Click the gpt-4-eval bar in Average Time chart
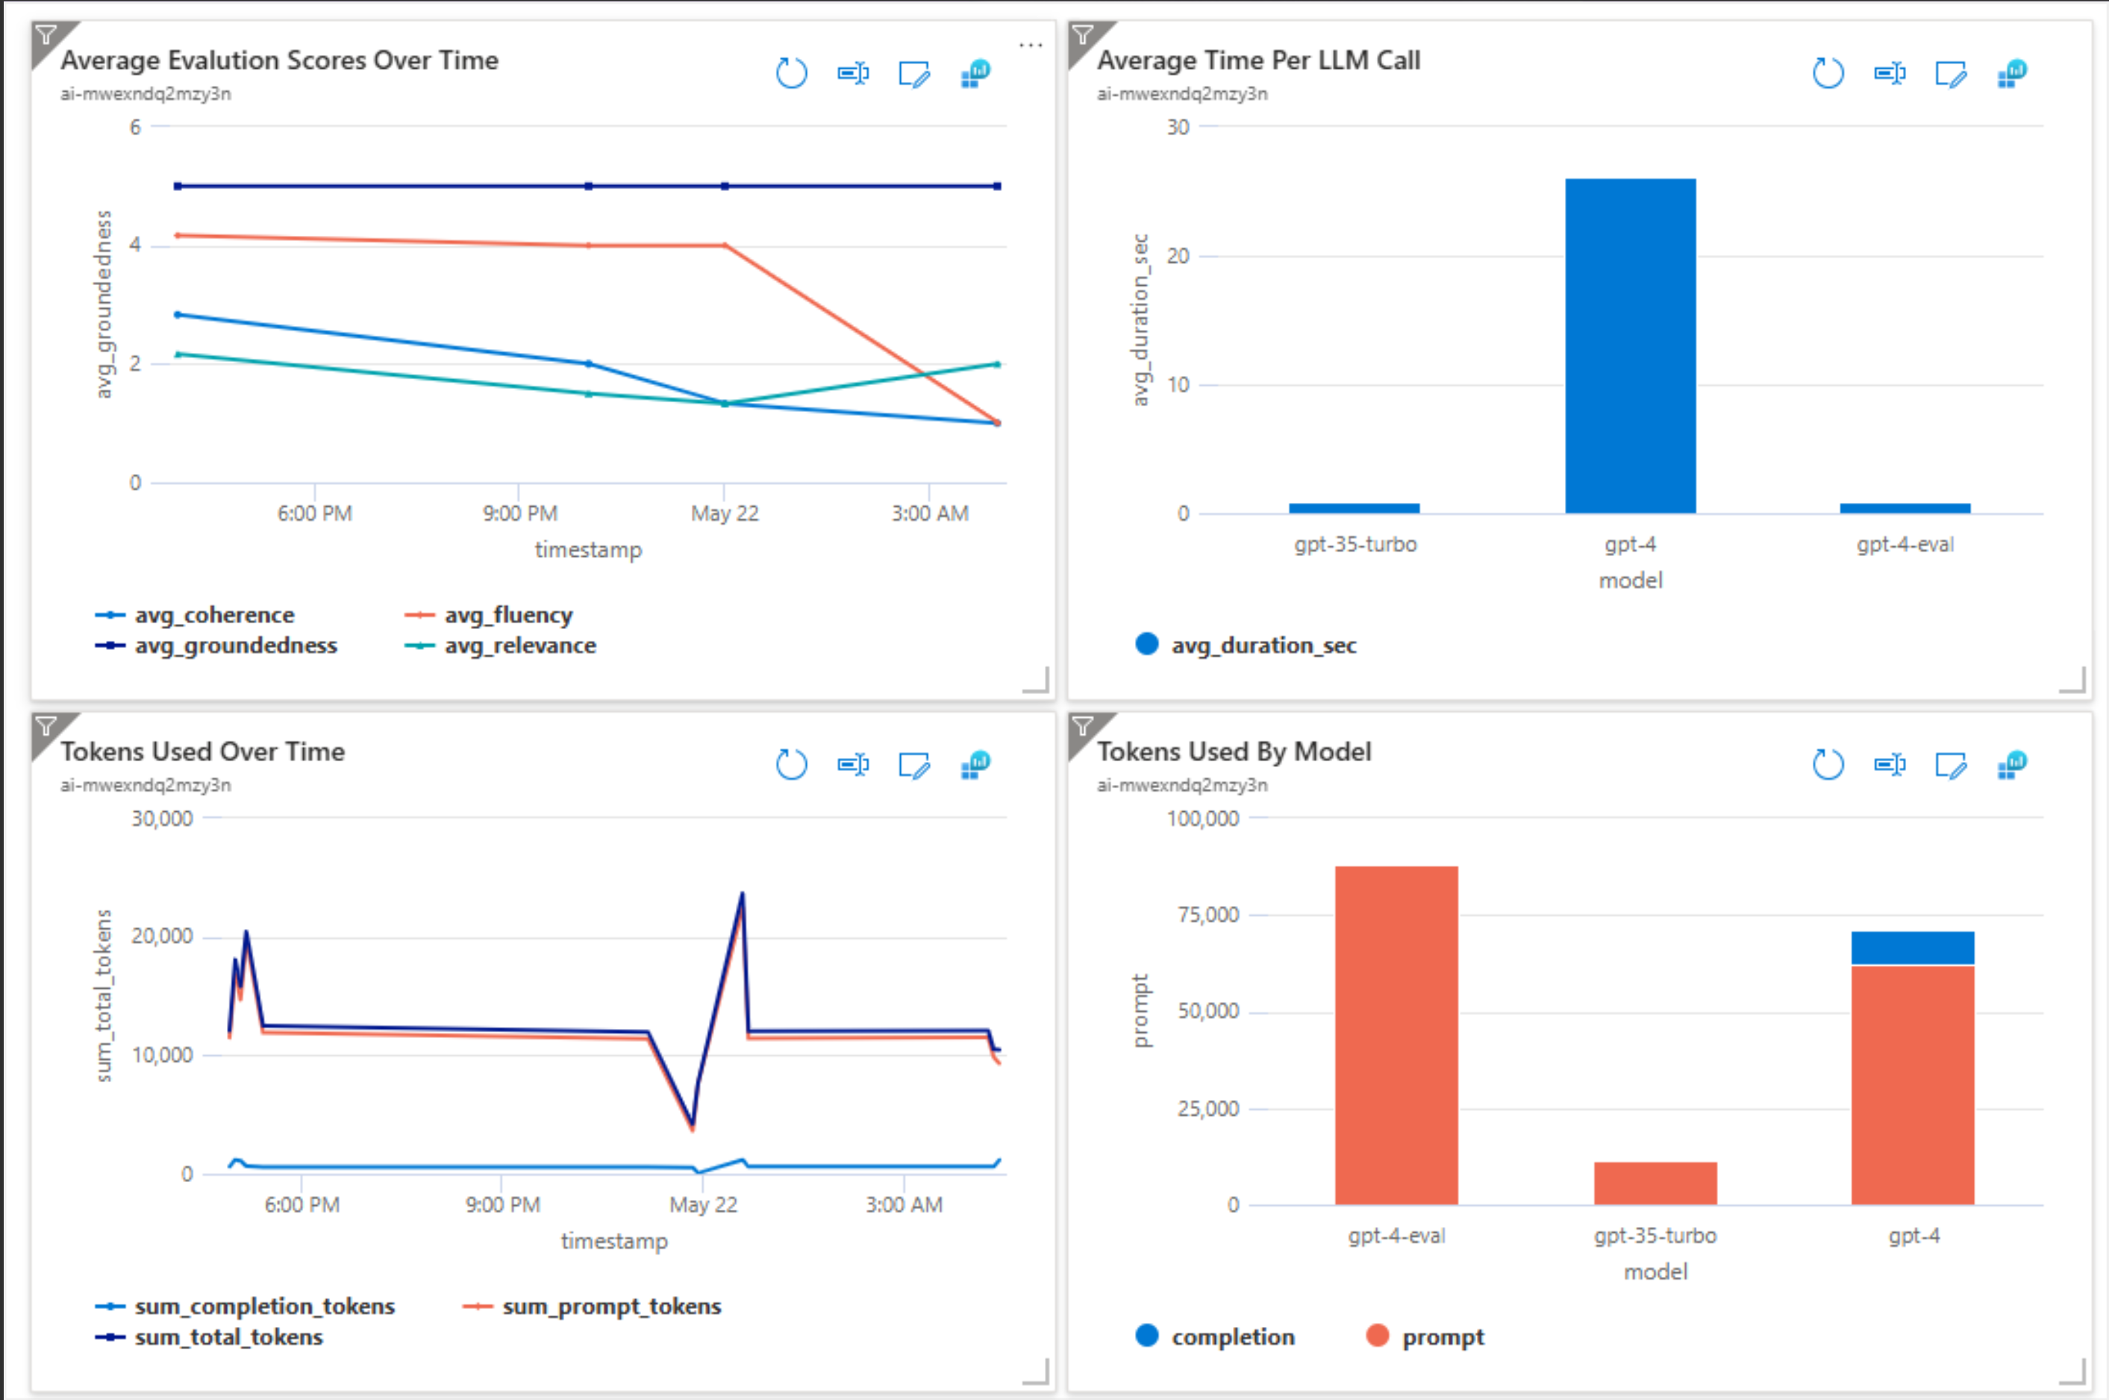 tap(1905, 508)
